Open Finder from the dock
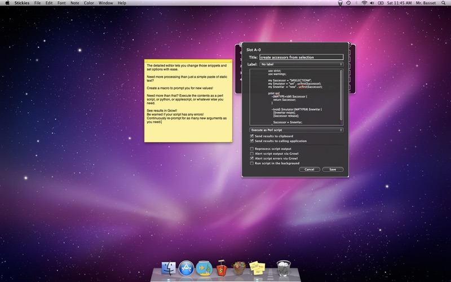 click(169, 267)
